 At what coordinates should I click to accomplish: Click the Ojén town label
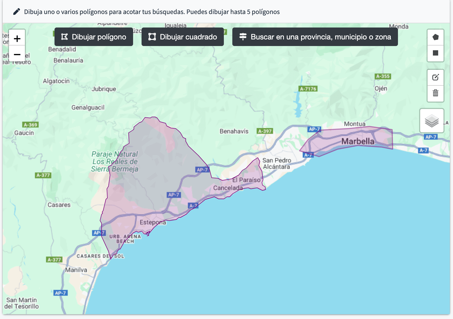click(381, 89)
